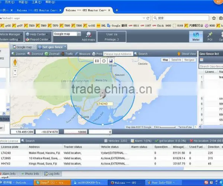Open the Photo Info tab

point(30,174)
